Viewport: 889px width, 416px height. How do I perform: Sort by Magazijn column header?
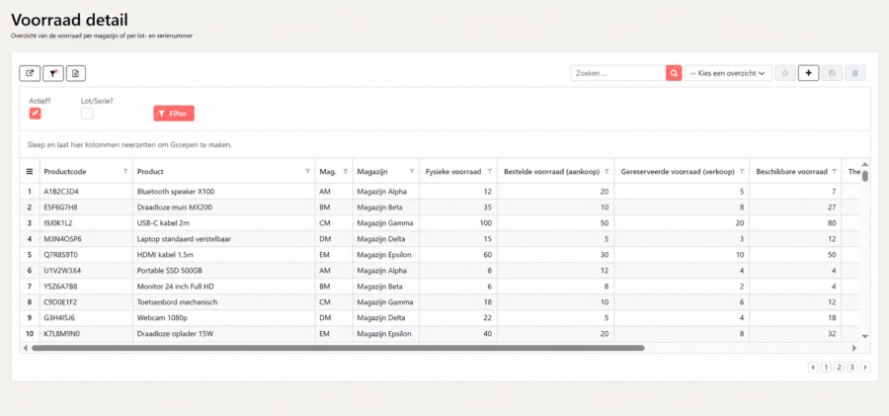pos(373,171)
